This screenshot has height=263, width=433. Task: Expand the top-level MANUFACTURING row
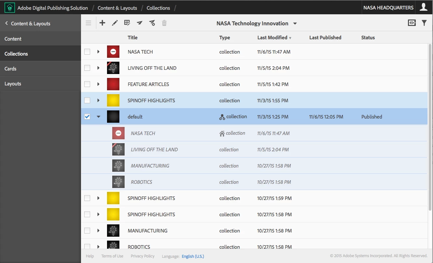pyautogui.click(x=98, y=231)
